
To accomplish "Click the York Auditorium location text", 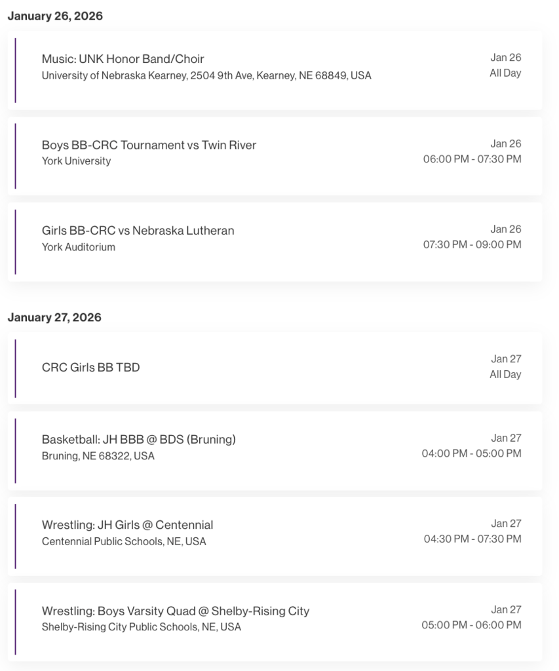I will coord(79,247).
